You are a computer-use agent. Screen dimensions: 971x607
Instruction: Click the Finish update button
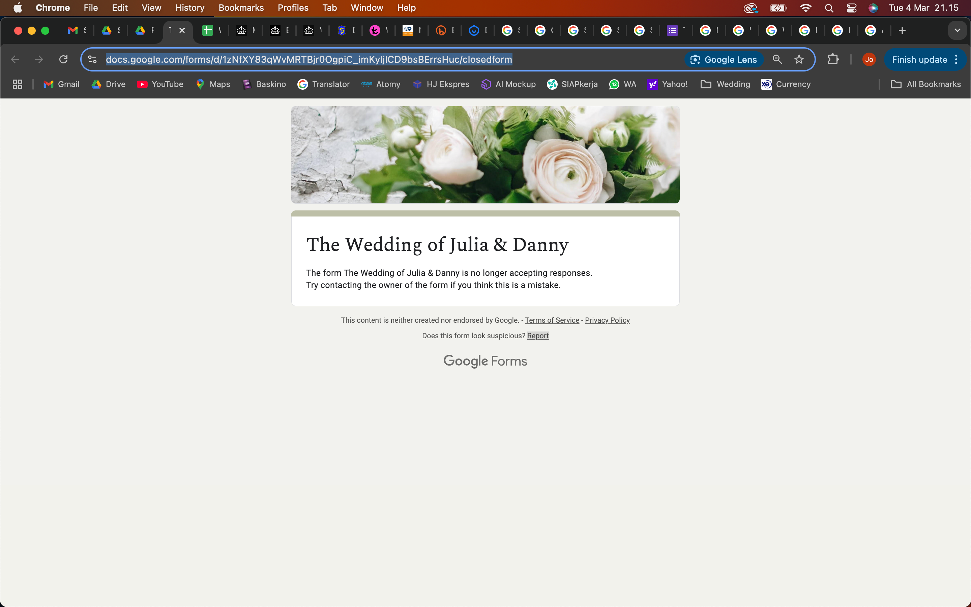(x=919, y=59)
